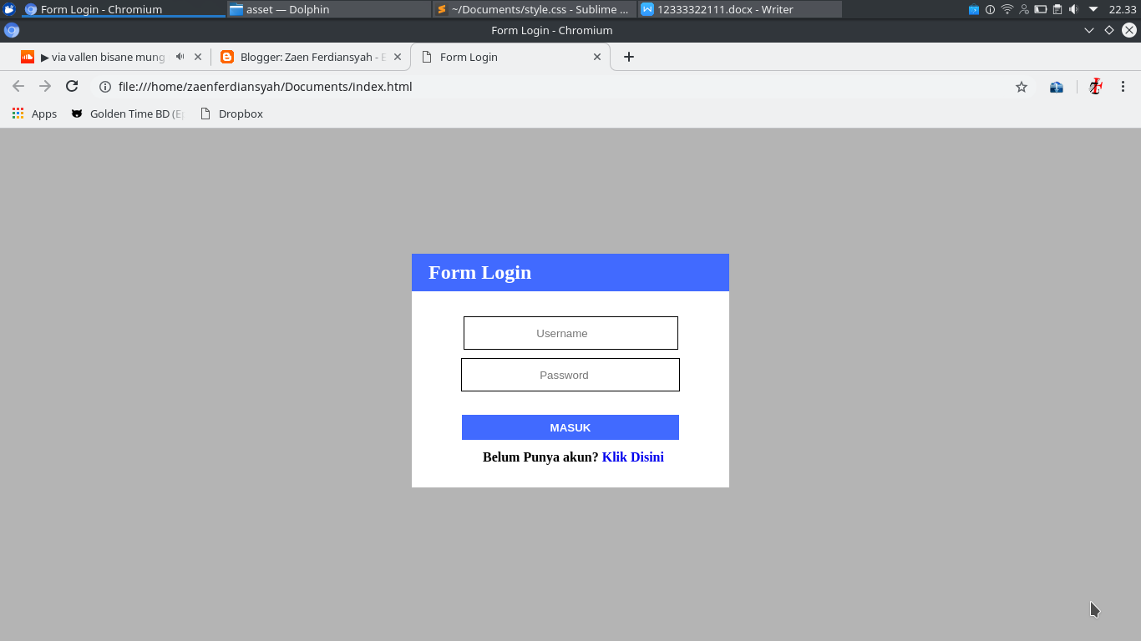Open the page info icon in address bar
The image size is (1141, 641).
tap(105, 86)
